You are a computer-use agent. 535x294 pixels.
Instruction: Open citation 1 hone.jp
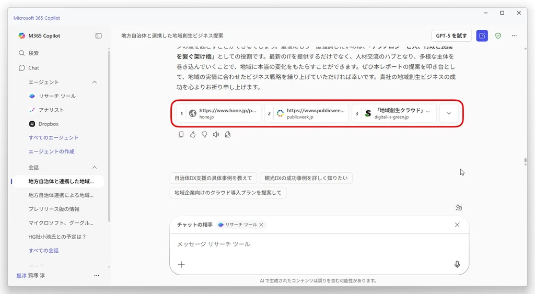pyautogui.click(x=219, y=113)
